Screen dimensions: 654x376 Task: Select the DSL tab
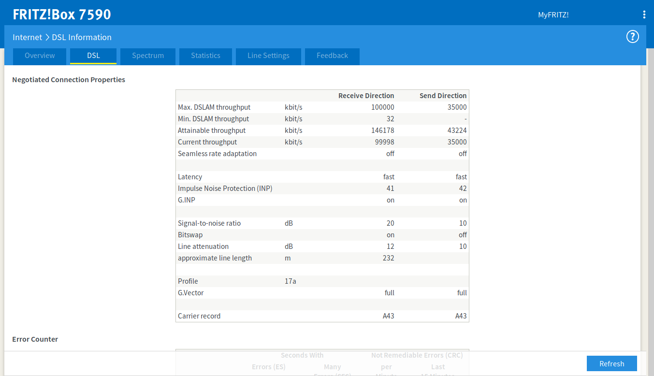click(93, 56)
